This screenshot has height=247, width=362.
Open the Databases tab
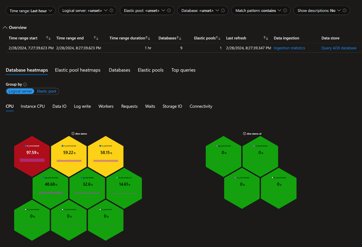[x=119, y=70]
